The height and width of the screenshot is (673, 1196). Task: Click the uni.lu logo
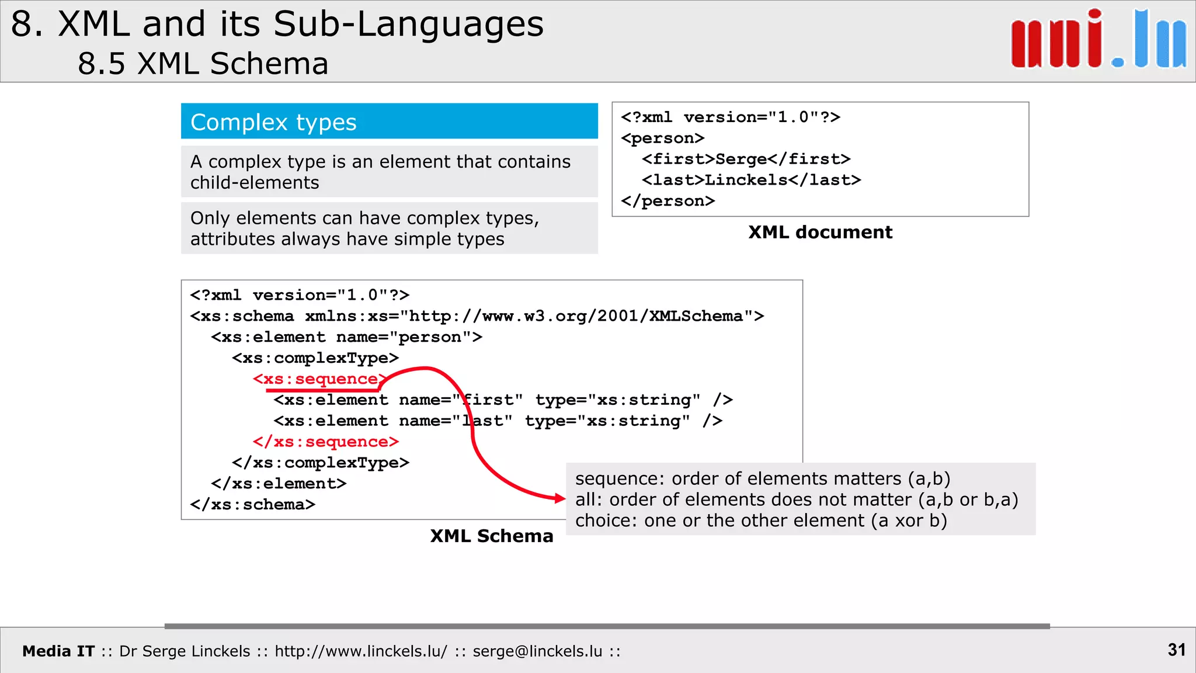pos(1098,39)
